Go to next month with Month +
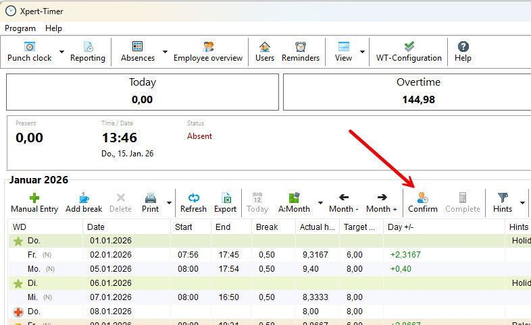 [x=382, y=202]
